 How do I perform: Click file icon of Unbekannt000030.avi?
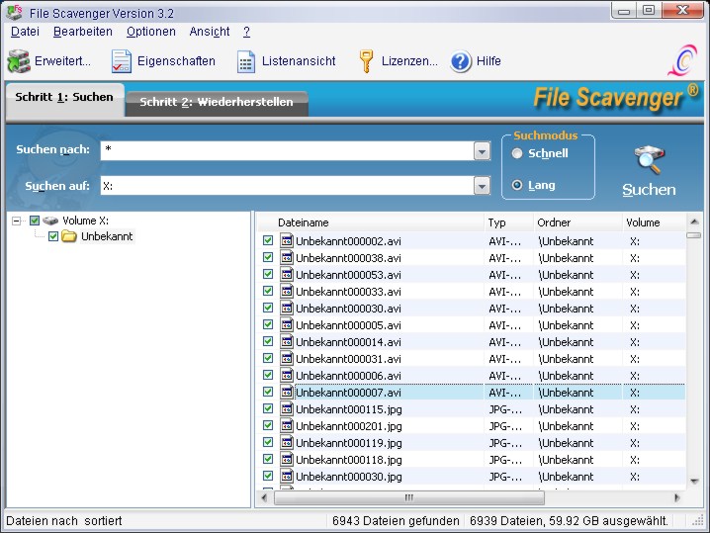point(286,308)
